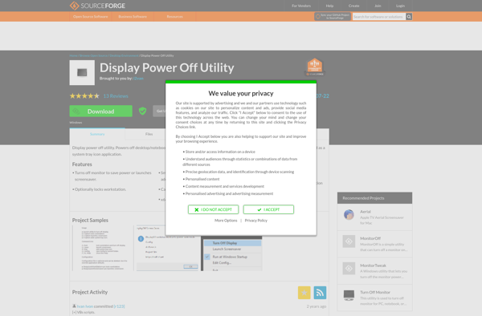Click the Display Power Off Utility project icon
The height and width of the screenshot is (316, 482).
click(x=82, y=72)
